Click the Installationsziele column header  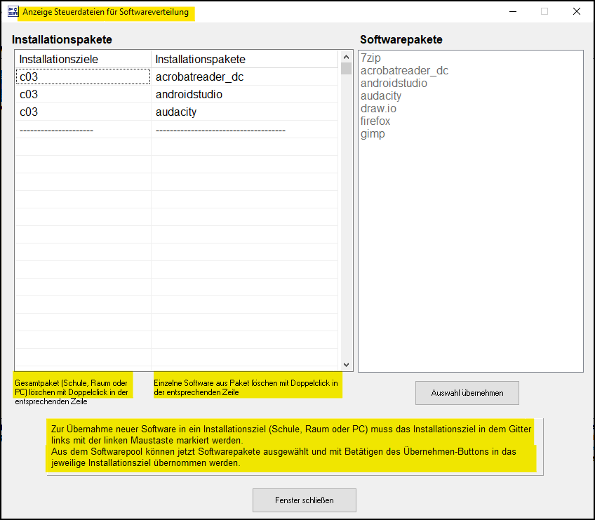pyautogui.click(x=83, y=59)
